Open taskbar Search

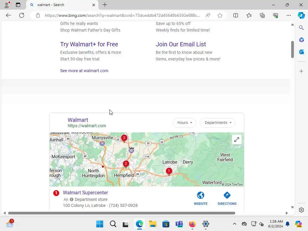pyautogui.click(x=113, y=224)
